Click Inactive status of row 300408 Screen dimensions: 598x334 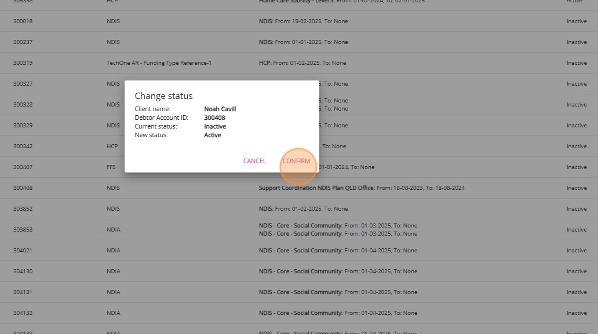[x=577, y=188]
